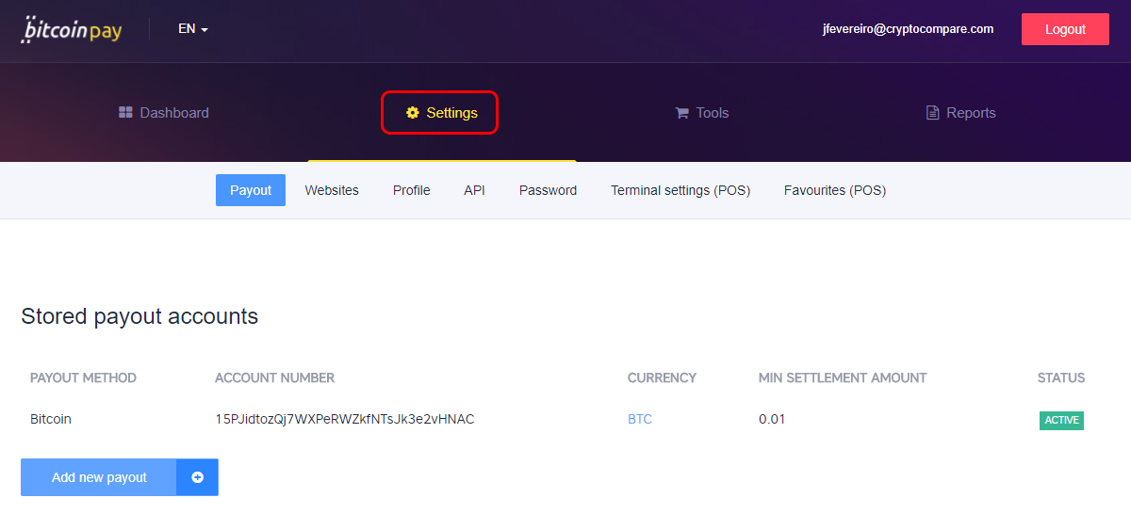
Task: Click the Settings gear icon
Action: coord(412,112)
